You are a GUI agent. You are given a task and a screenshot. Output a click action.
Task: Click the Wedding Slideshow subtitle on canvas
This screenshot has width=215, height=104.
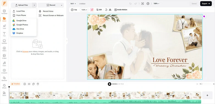(x=170, y=66)
